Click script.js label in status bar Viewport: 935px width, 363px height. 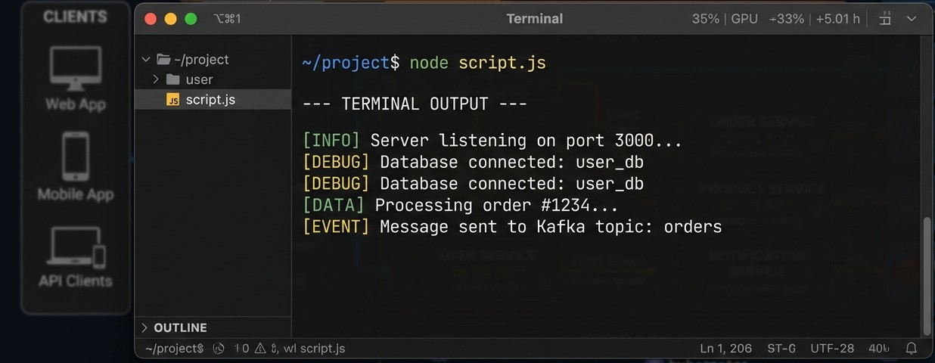pos(322,348)
